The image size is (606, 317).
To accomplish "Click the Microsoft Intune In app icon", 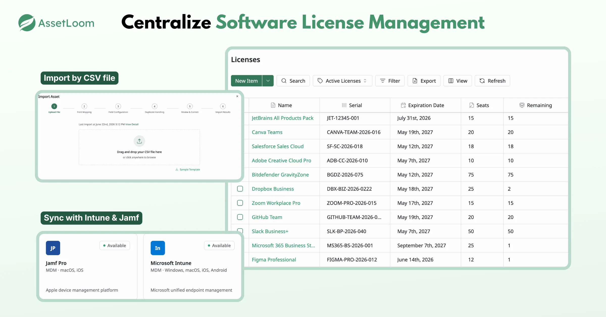I will (x=158, y=248).
